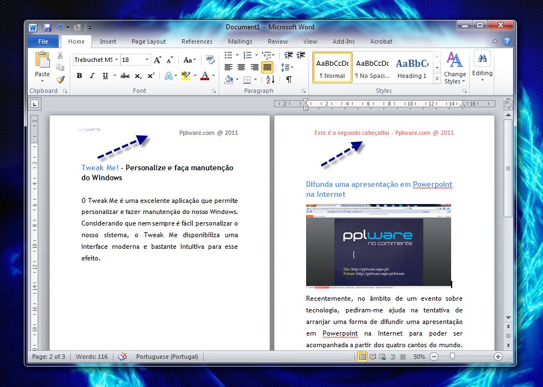Expand the numbering list dropdown
Screen dimensions: 543x387
click(x=256, y=55)
